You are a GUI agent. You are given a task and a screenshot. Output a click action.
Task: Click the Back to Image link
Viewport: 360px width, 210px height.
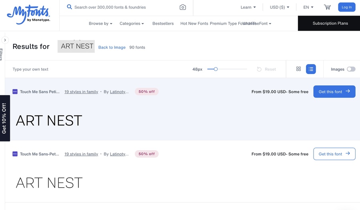point(112,47)
